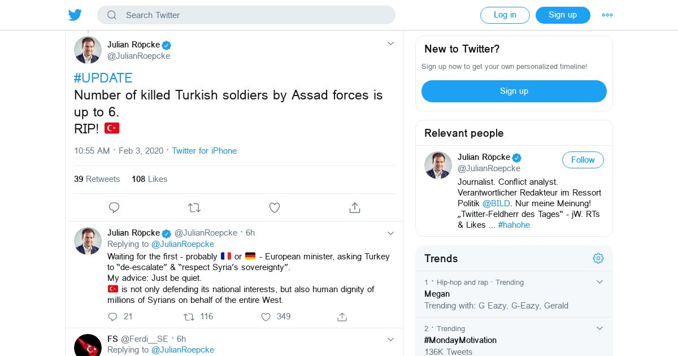Open Trends settings gear
The image size is (678, 356).
(598, 258)
